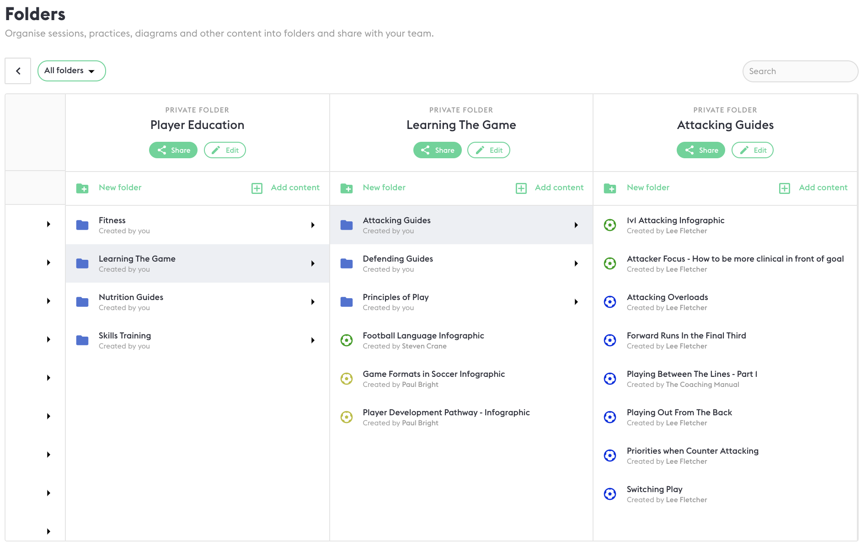The height and width of the screenshot is (547, 866).
Task: Click Add content plus icon in Attacking Guides column
Action: (x=784, y=188)
